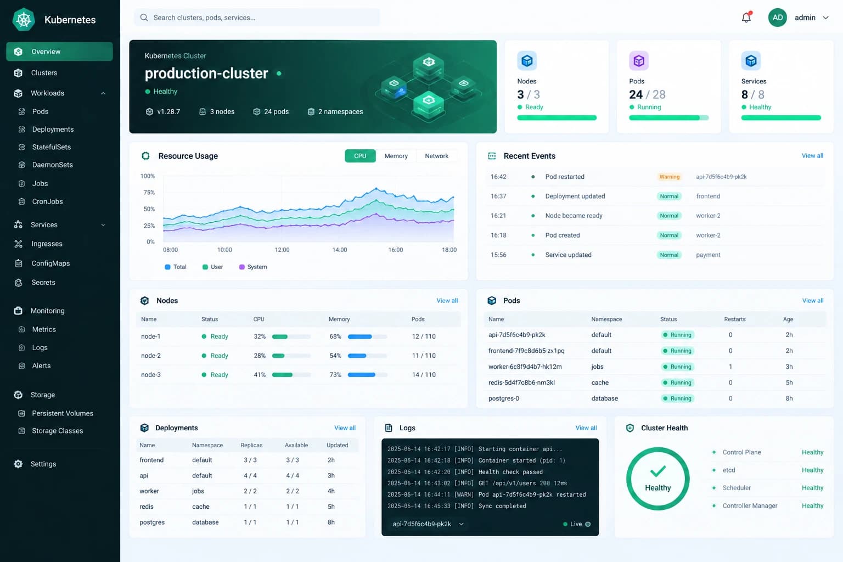Open the api-7d5f6c4b9-pk2k pod dropdown
Viewport: 843px width, 562px height.
coord(428,524)
